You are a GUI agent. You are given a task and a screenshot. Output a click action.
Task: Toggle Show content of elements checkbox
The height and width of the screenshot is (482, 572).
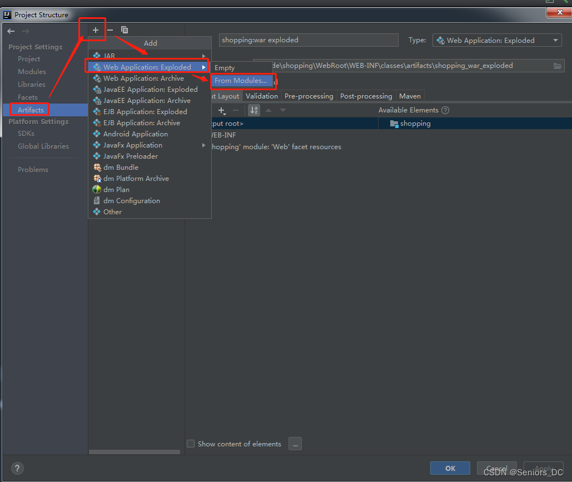(x=191, y=444)
